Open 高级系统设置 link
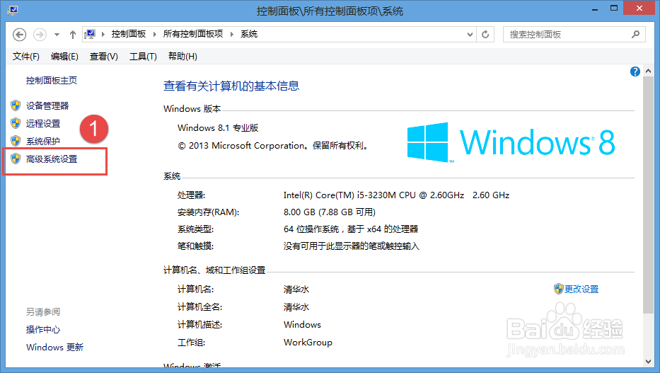Image resolution: width=660 pixels, height=373 pixels. tap(52, 159)
